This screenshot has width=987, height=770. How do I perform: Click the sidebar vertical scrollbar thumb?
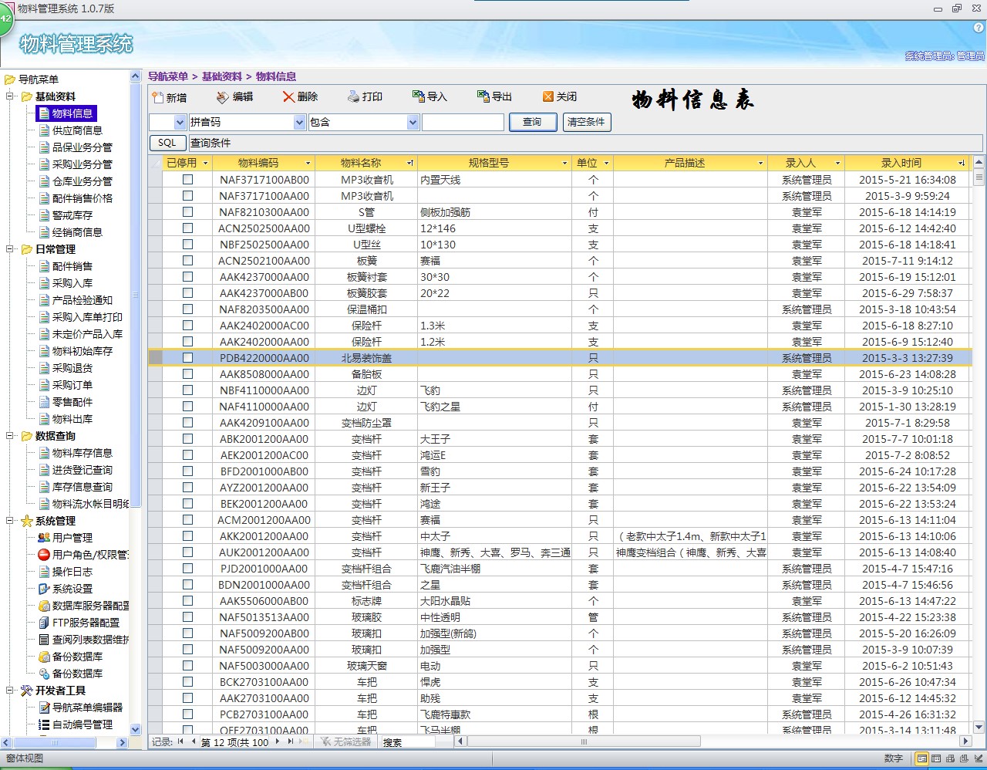(x=136, y=295)
